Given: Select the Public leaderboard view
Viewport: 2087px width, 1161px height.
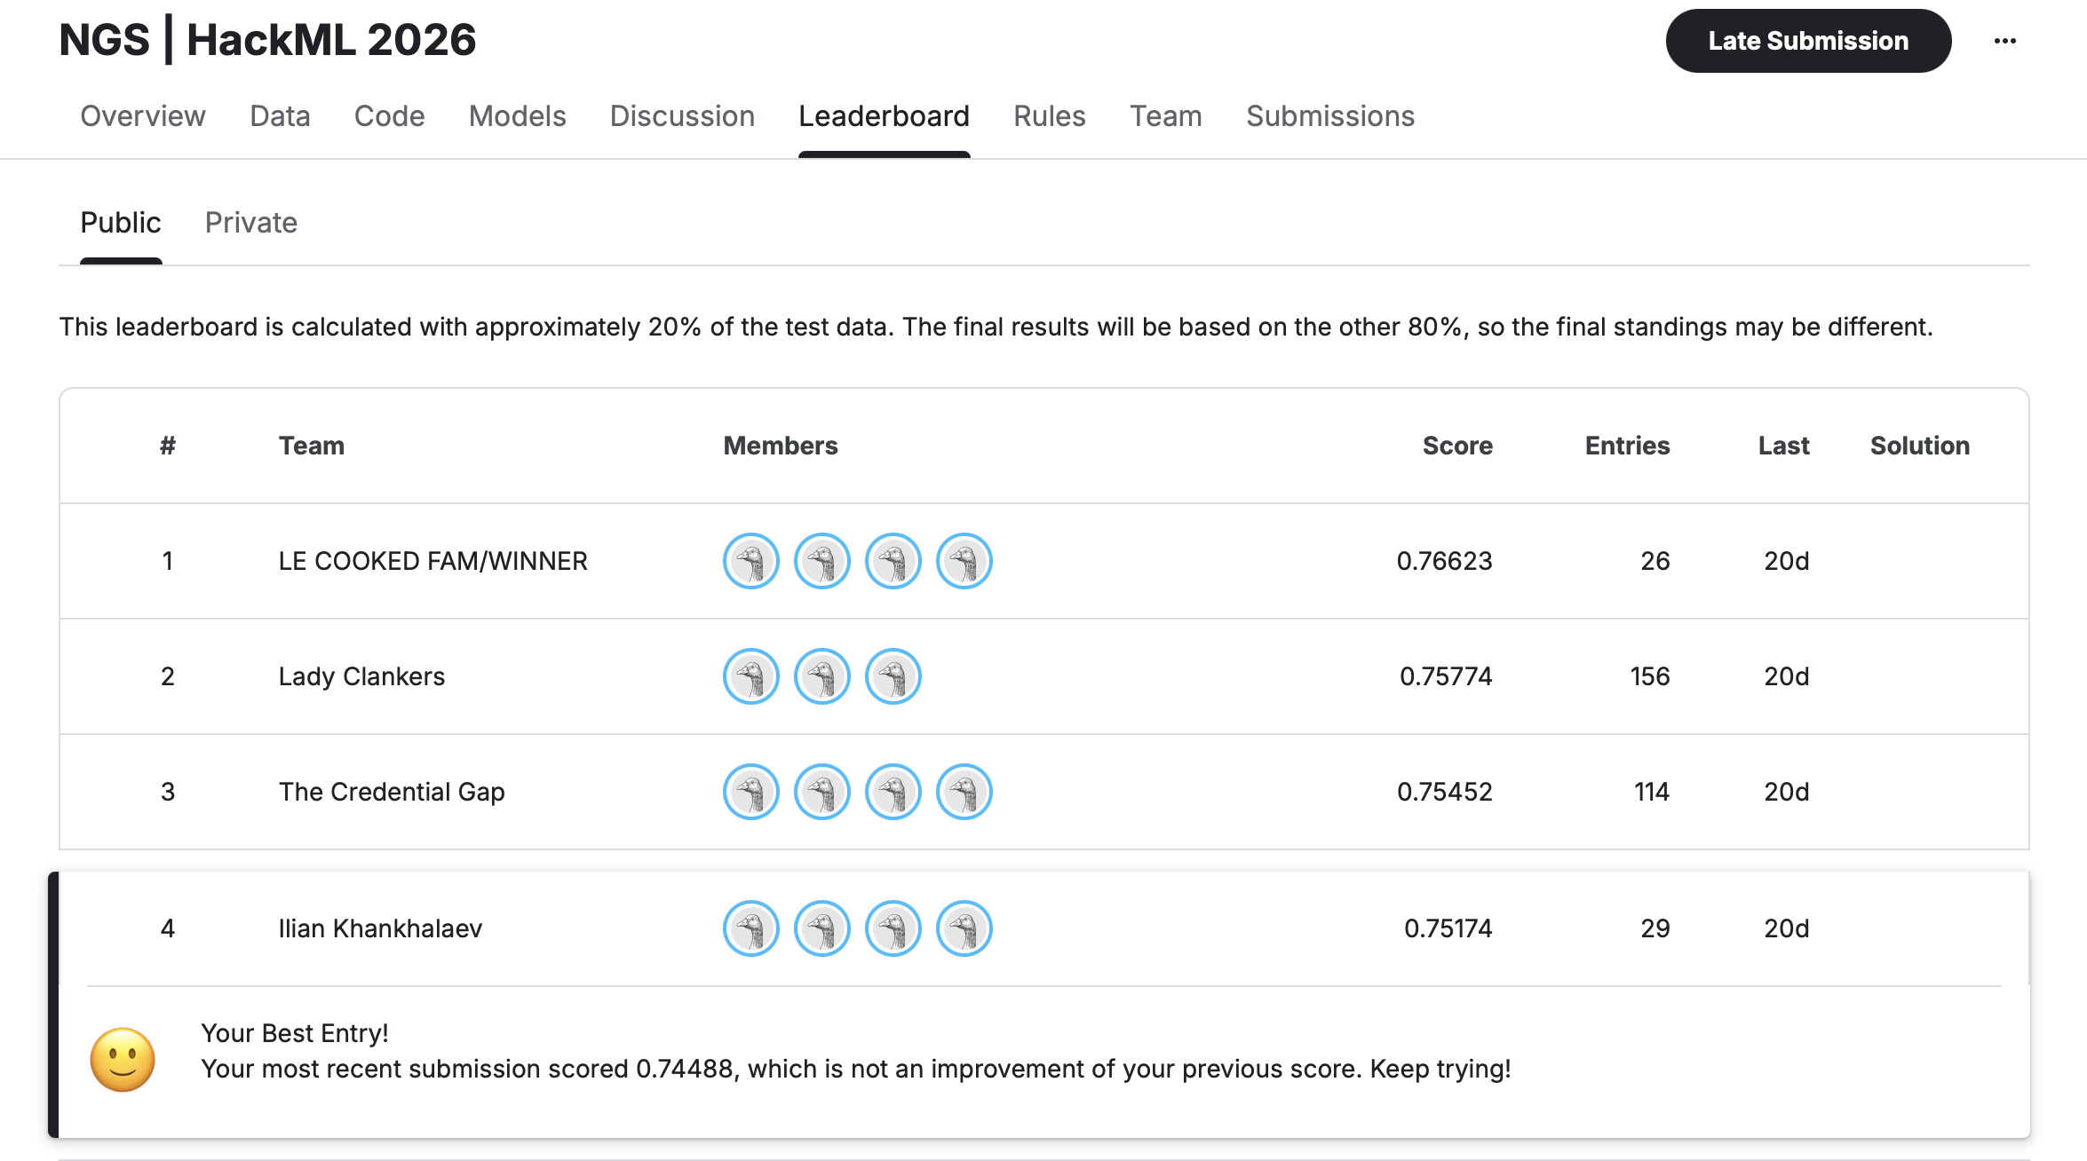Looking at the screenshot, I should (x=120, y=222).
